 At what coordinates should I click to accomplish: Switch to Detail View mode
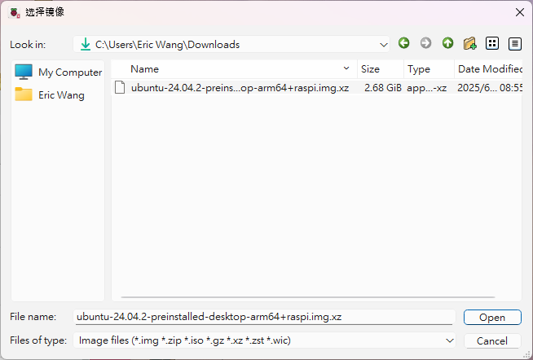click(x=514, y=43)
